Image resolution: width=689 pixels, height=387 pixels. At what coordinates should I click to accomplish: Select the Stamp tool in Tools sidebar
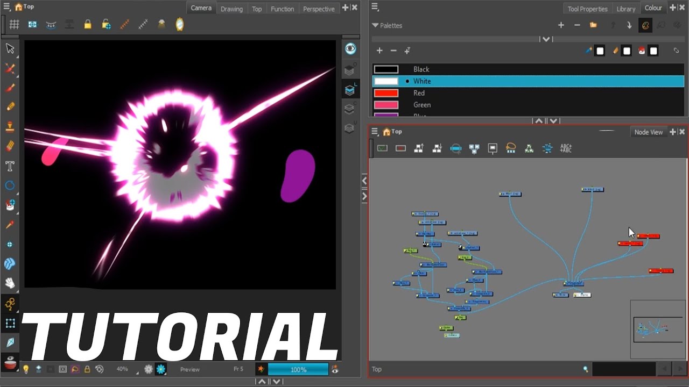point(10,127)
